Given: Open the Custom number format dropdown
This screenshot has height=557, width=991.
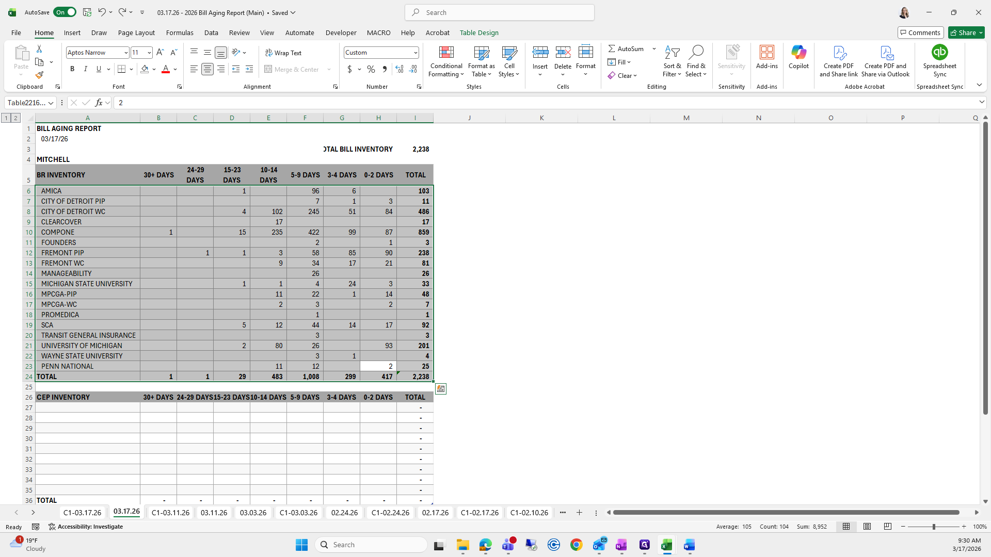Looking at the screenshot, I should [415, 53].
